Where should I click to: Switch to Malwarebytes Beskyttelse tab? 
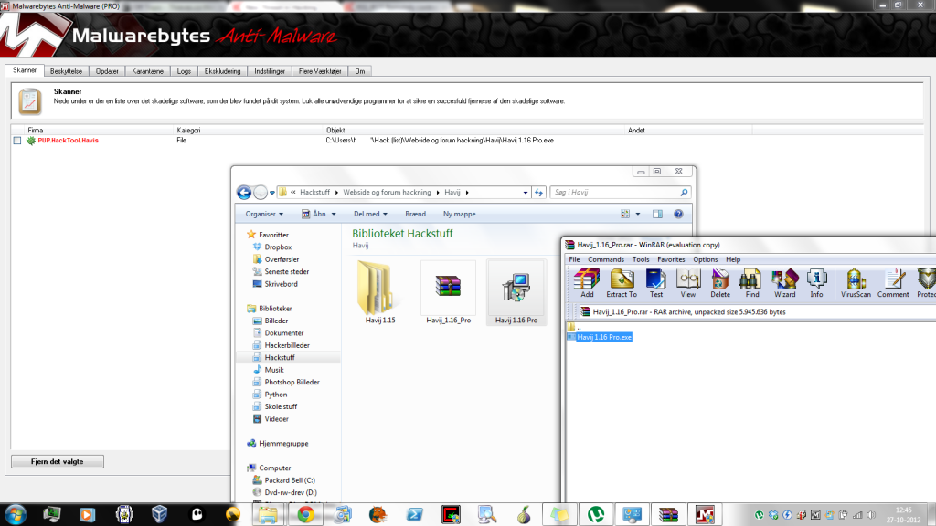point(66,71)
